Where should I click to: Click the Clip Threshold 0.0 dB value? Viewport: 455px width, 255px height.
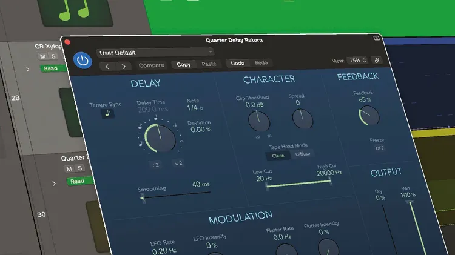[254, 105]
